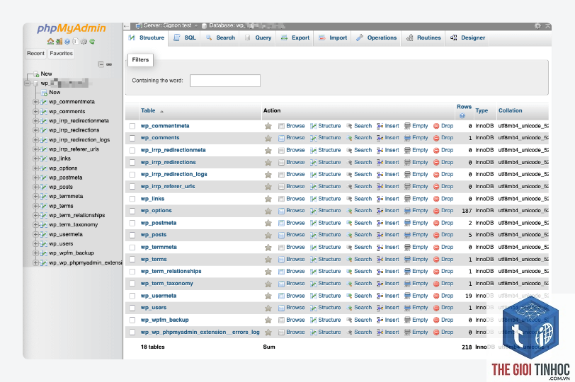Screen dimensions: 575x382
Task: Switch to the Export tab
Action: 295,37
